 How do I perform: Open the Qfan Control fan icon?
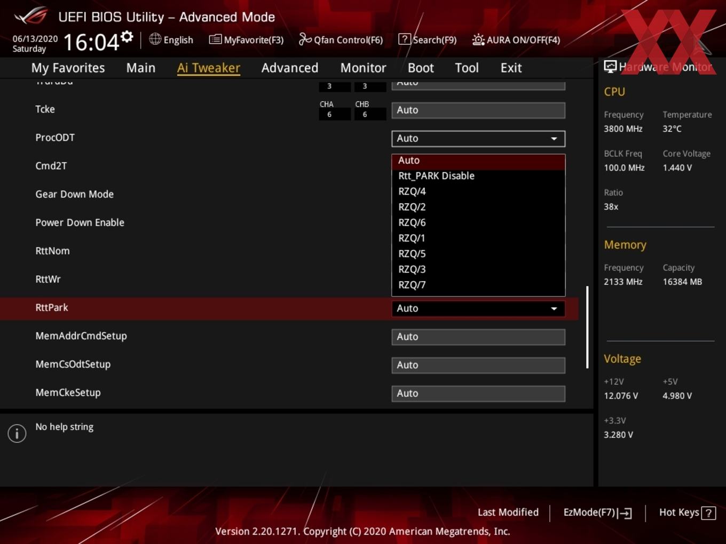[305, 39]
